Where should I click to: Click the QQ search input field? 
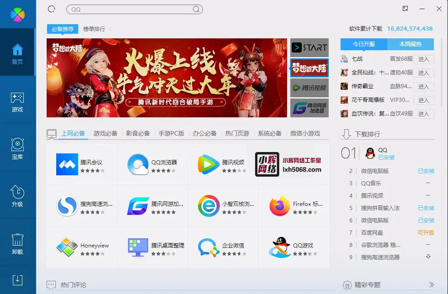(x=134, y=10)
